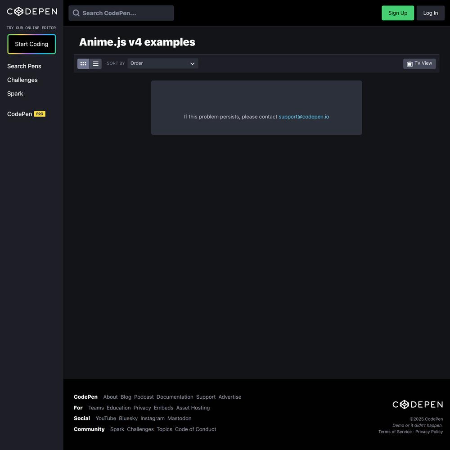
Task: Open Search Pens in sidebar
Action: pos(24,66)
